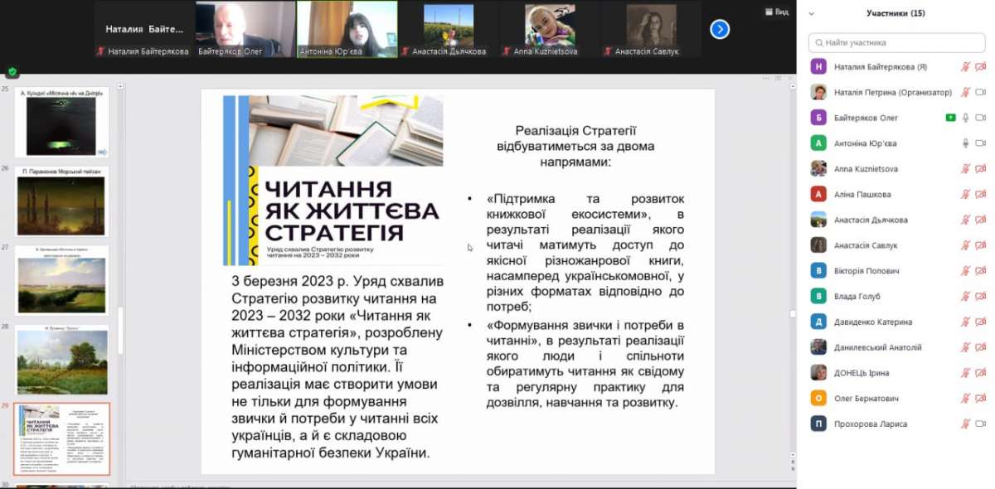Screen dimensions: 995x489
Task: Collapse the Участники panel with chevron
Action: (x=812, y=13)
